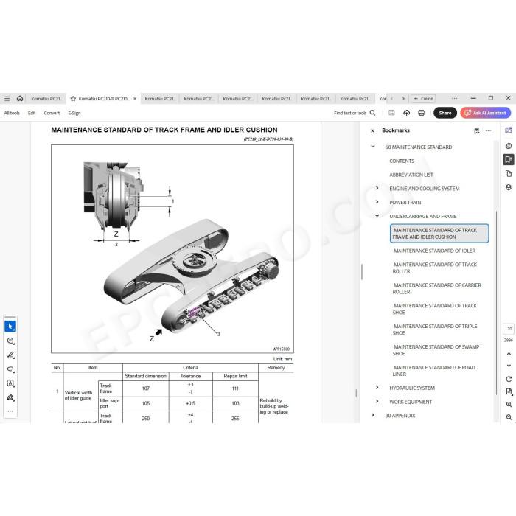This screenshot has width=516, height=516.
Task: Expand POWER TRAIN bookmark
Action: point(377,202)
